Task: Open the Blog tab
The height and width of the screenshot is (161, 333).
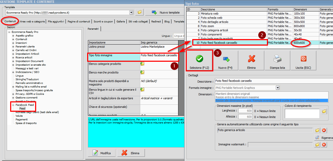Action: (167, 22)
